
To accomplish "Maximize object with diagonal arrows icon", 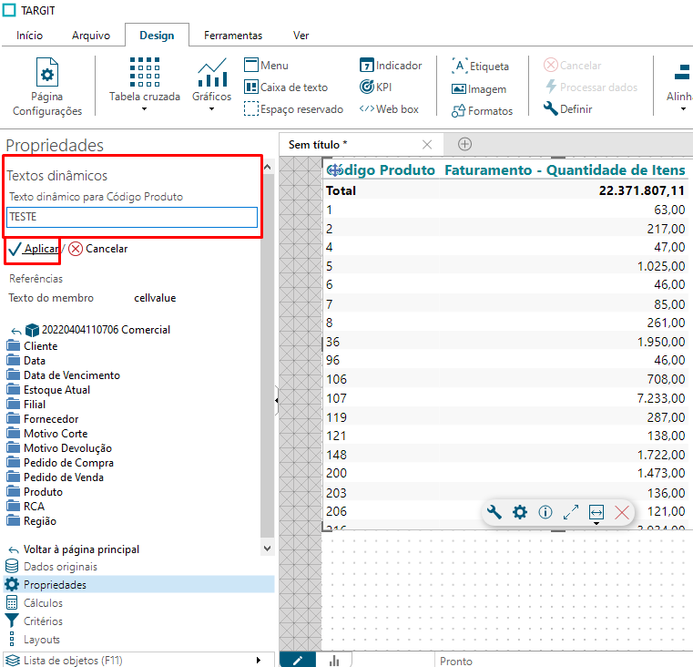I will pyautogui.click(x=571, y=512).
